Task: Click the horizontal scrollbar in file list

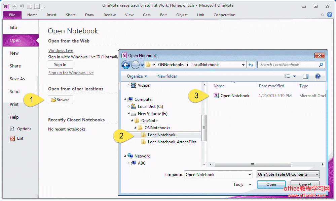Action: coord(252,165)
